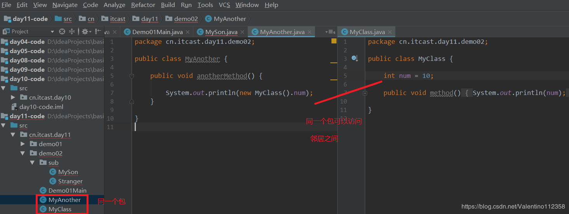
Task: Click MyAnother in the navigation breadcrumb
Action: [x=226, y=19]
